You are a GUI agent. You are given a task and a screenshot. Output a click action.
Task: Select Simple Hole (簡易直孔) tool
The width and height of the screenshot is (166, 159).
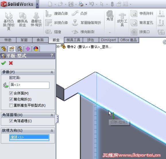pyautogui.click(x=142, y=23)
